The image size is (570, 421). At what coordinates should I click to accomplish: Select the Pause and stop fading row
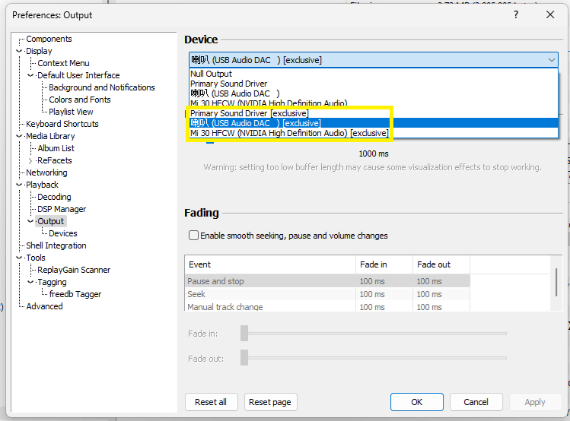(216, 281)
